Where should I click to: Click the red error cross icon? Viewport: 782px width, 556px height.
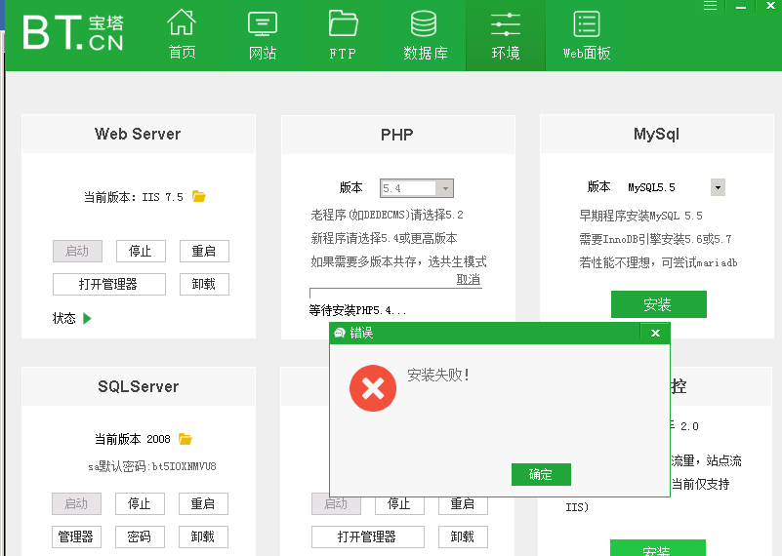tap(373, 388)
